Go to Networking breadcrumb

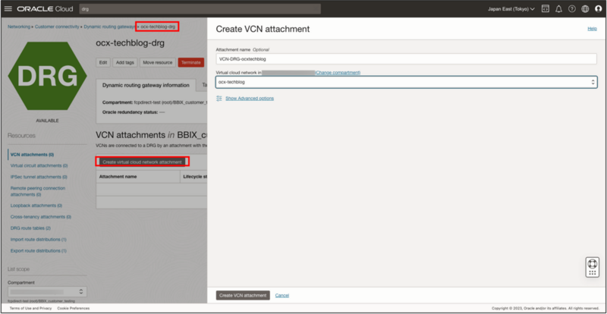tap(19, 27)
